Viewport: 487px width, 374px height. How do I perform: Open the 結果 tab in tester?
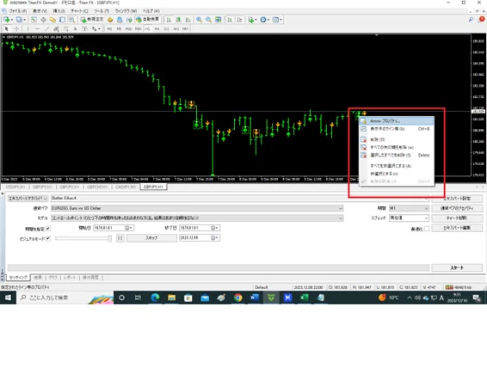[x=38, y=278]
